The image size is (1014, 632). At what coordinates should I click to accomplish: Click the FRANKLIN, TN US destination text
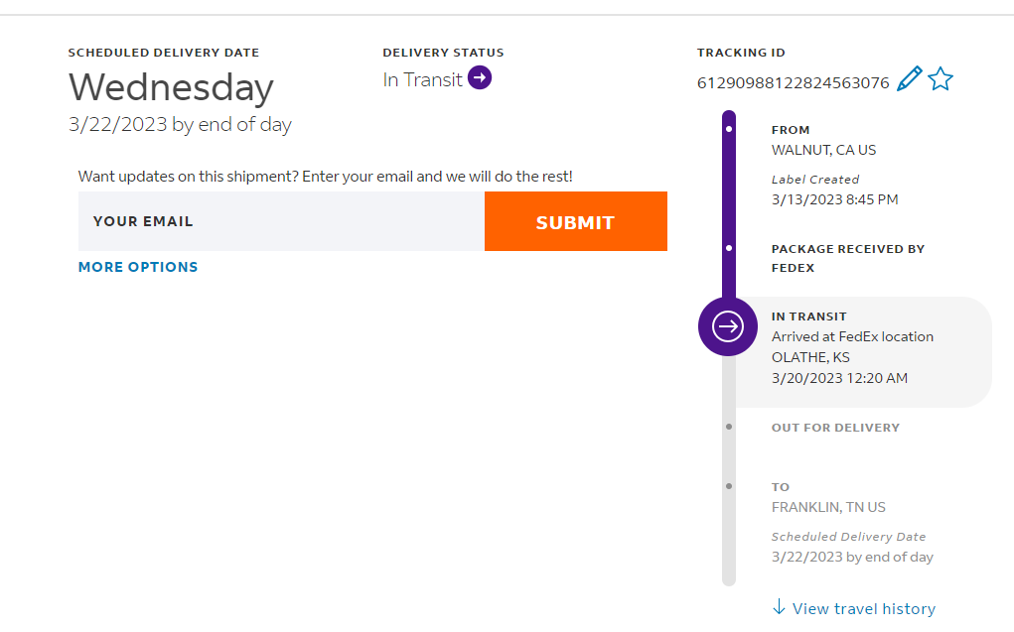click(x=828, y=507)
